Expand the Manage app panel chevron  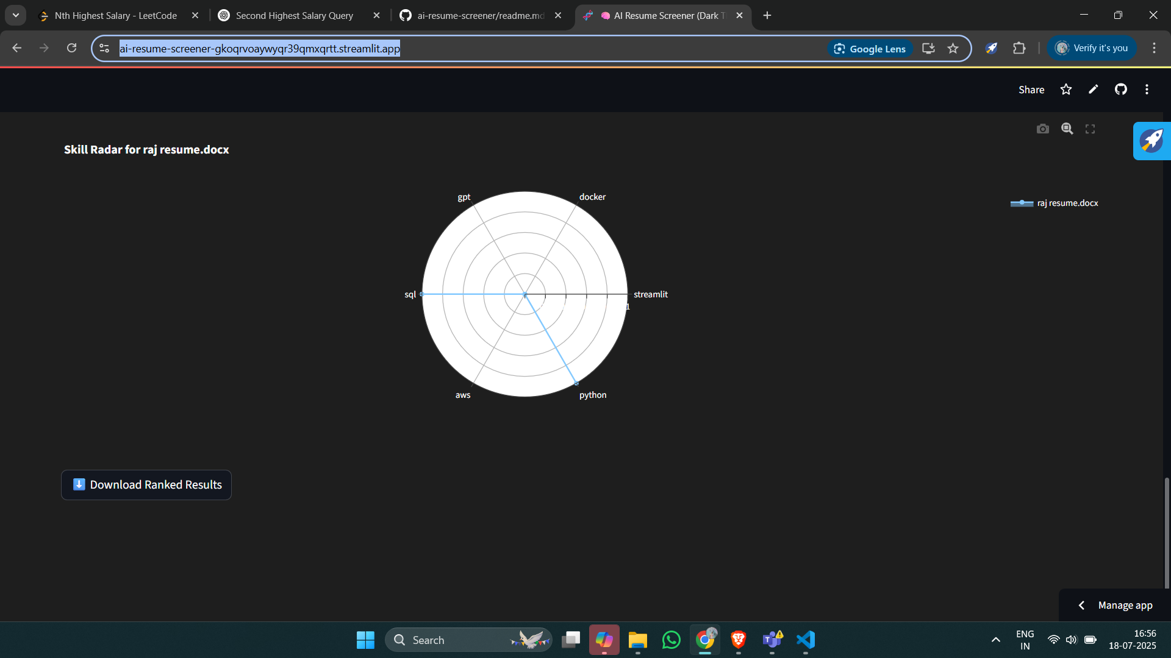1081,605
